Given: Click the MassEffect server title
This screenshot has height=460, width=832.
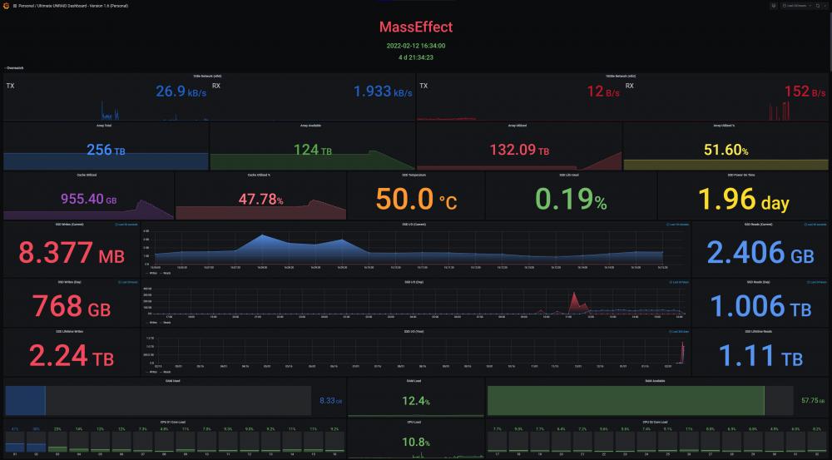Looking at the screenshot, I should (416, 27).
